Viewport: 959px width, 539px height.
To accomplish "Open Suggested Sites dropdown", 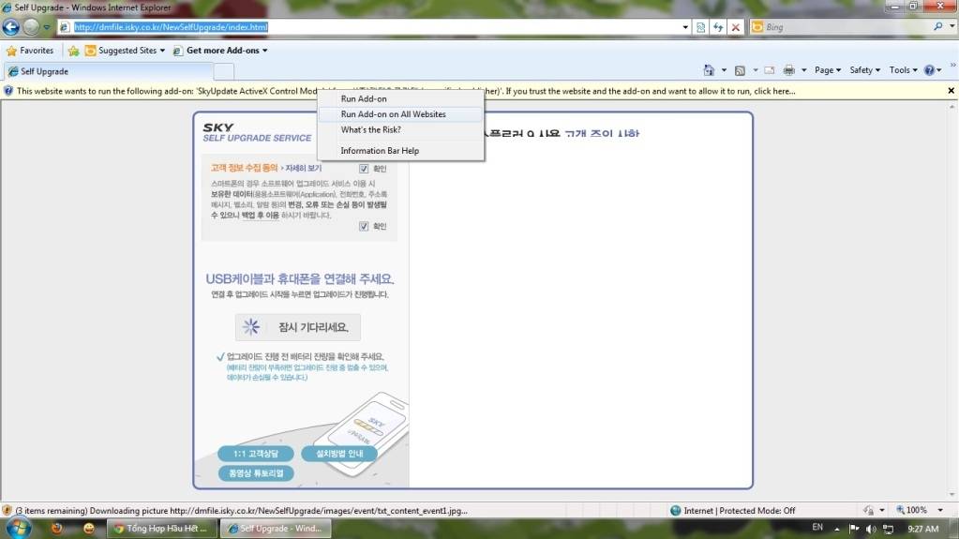I will tap(126, 51).
